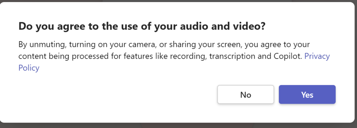This screenshot has width=357, height=128.
Task: Click the word Copilot in the description
Action: pos(287,56)
